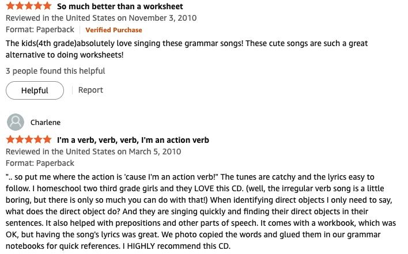Click the fifth star of Charlene's review
This screenshot has height=254, width=408.
(x=47, y=140)
